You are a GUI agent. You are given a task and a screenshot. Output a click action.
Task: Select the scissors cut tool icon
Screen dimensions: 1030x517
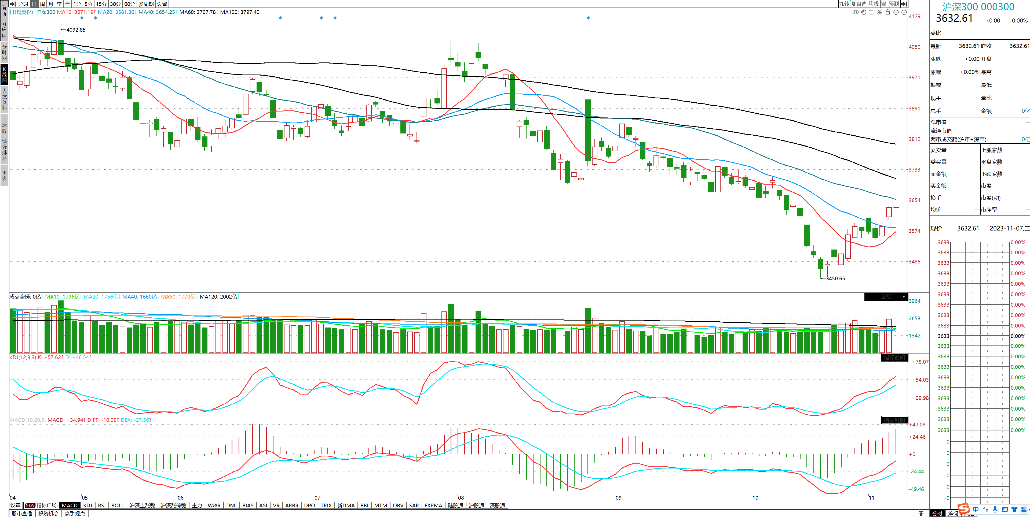[x=880, y=12]
